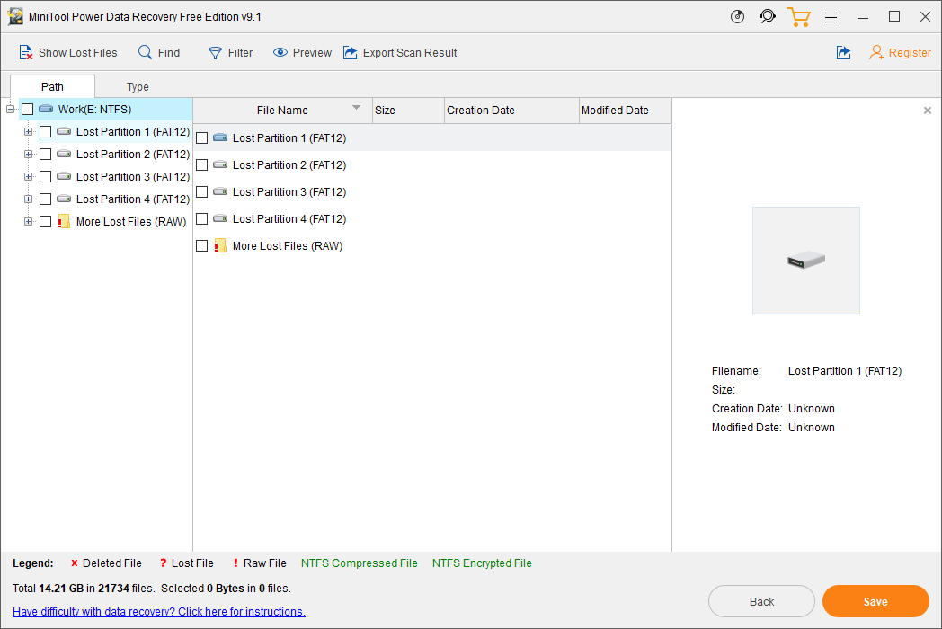Image resolution: width=942 pixels, height=629 pixels.
Task: Check the Work(E: NTFS) checkbox in tree
Action: pos(27,110)
